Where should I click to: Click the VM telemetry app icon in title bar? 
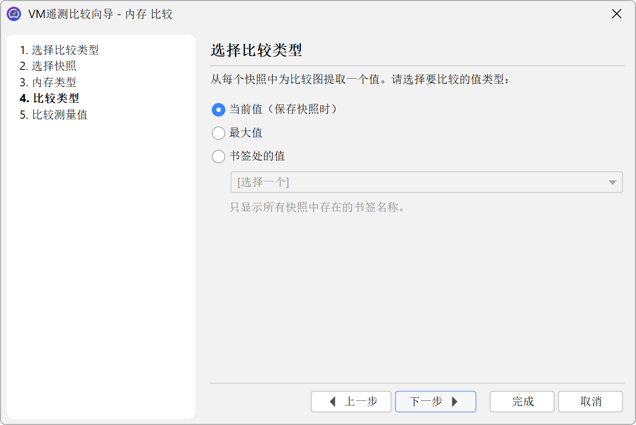[x=14, y=14]
